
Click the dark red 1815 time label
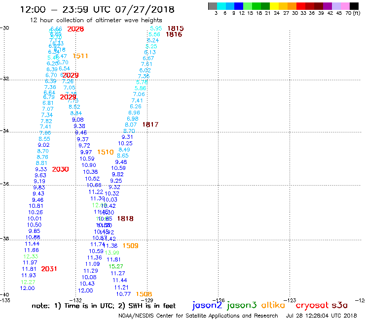coord(176,29)
